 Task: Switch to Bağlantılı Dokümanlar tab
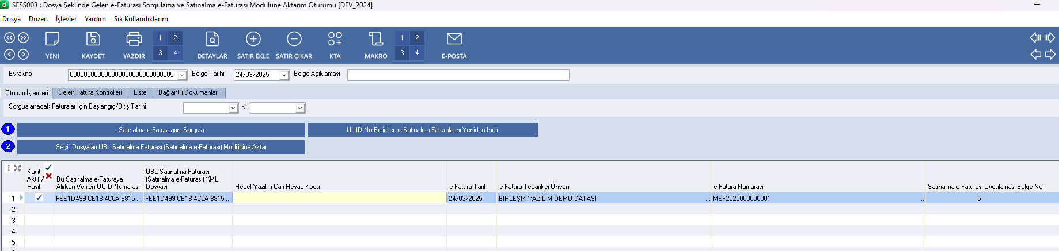click(188, 92)
